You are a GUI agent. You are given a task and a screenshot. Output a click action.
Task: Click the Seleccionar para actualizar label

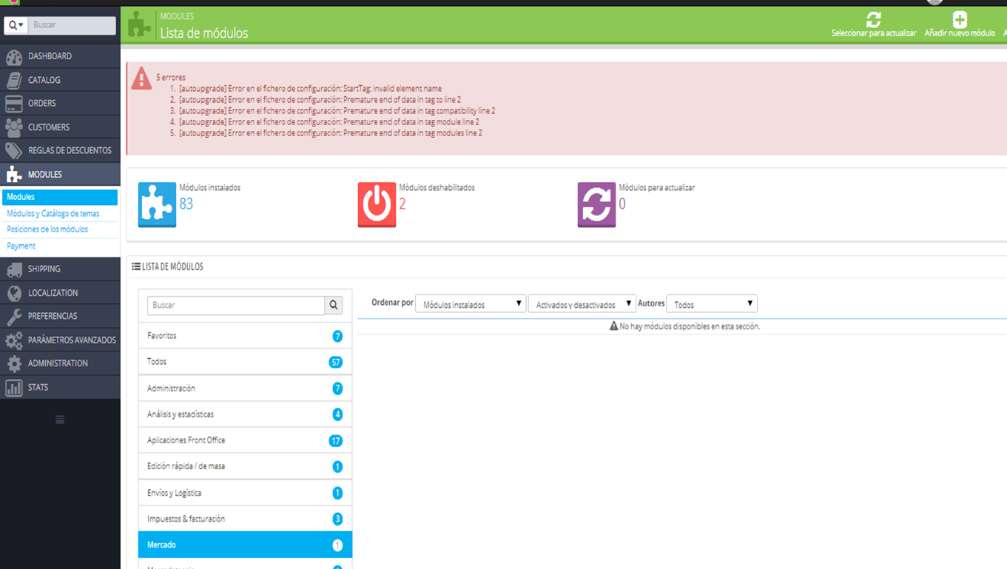pos(874,33)
